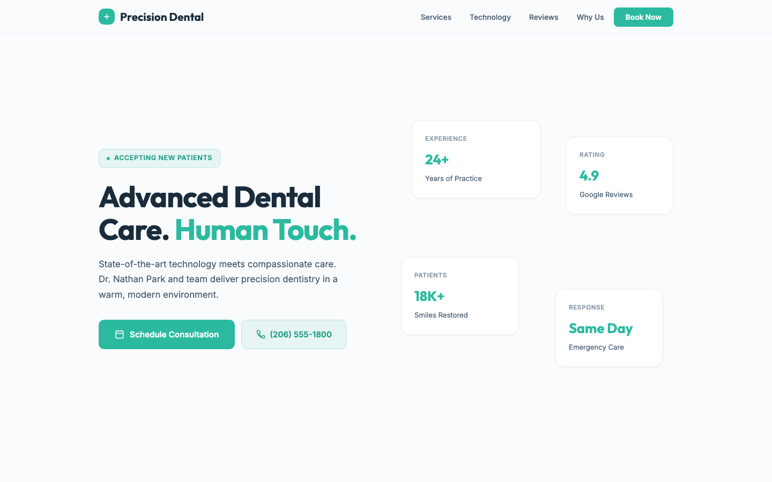Select the Experience 24+ stat card

coord(476,159)
